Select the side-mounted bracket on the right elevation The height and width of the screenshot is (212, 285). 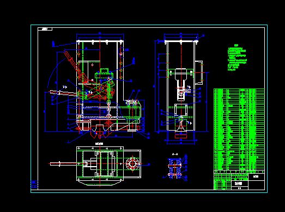tap(199, 73)
